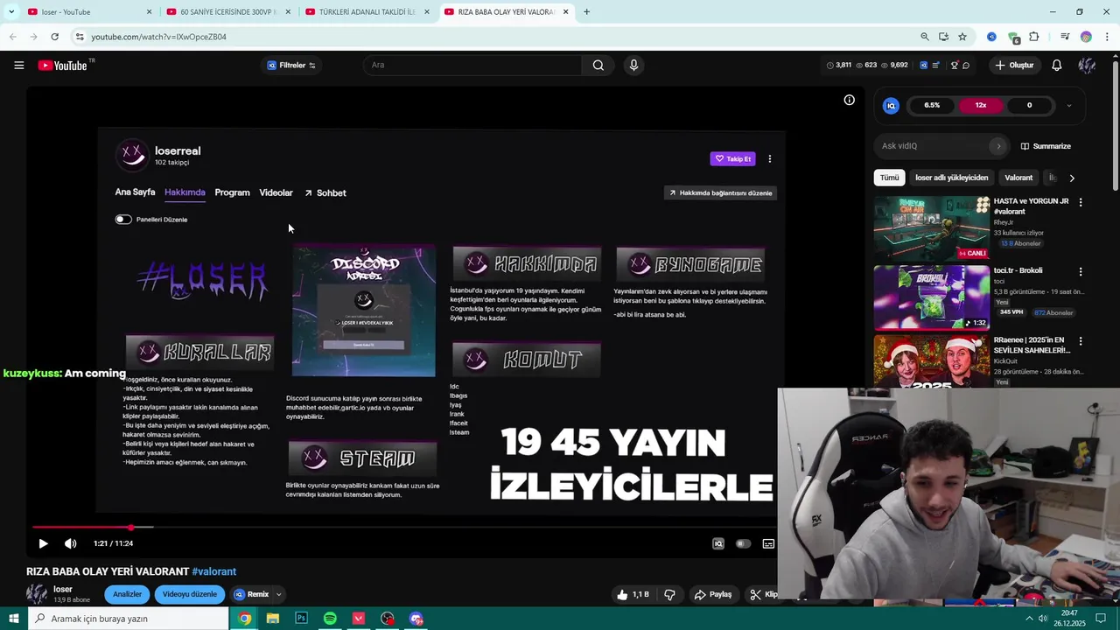
Task: Click the Paylaş share button
Action: 713,595
